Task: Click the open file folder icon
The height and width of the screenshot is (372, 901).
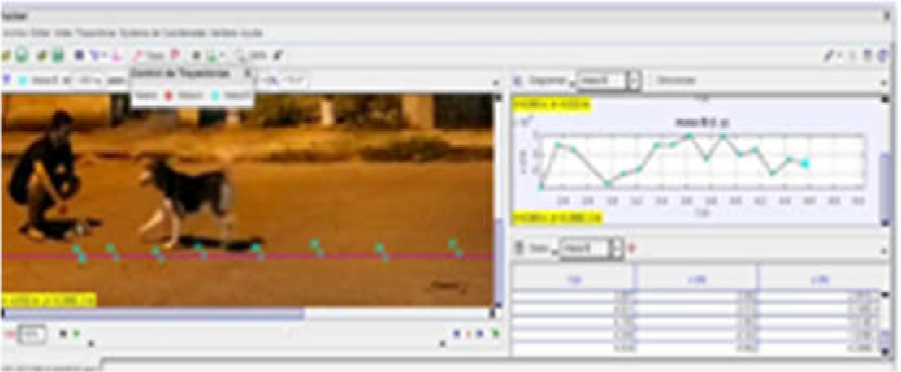Action: click(6, 55)
